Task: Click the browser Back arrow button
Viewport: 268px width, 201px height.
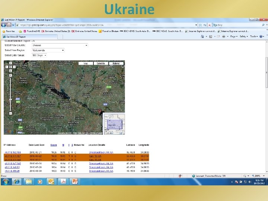Action: [3, 25]
